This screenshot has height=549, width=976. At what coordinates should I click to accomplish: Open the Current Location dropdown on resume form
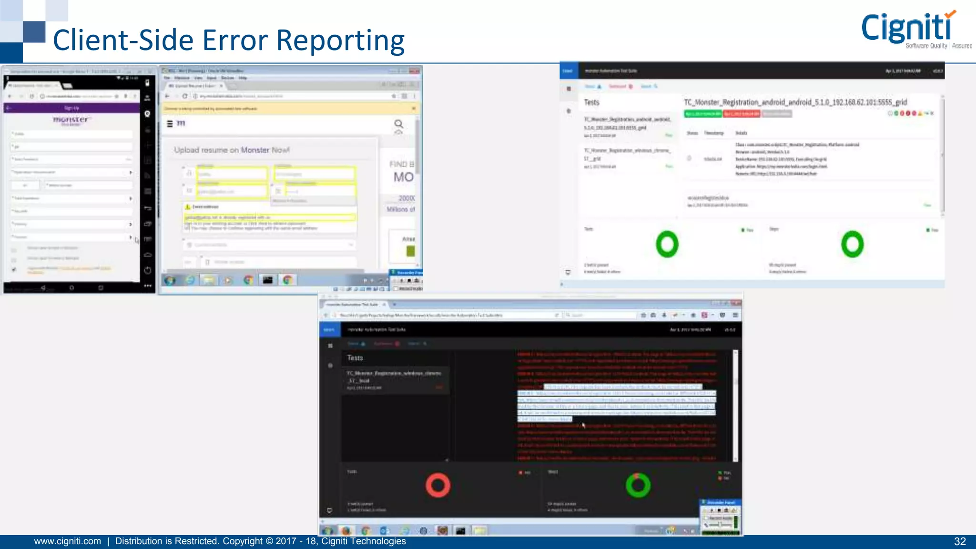pos(269,245)
